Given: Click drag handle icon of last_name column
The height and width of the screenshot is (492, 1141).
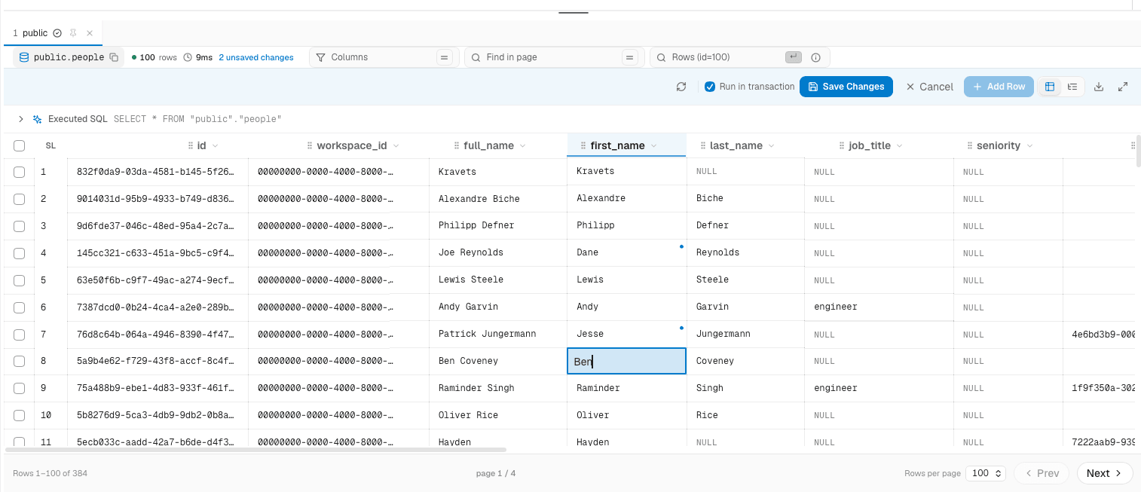Looking at the screenshot, I should click(x=702, y=145).
